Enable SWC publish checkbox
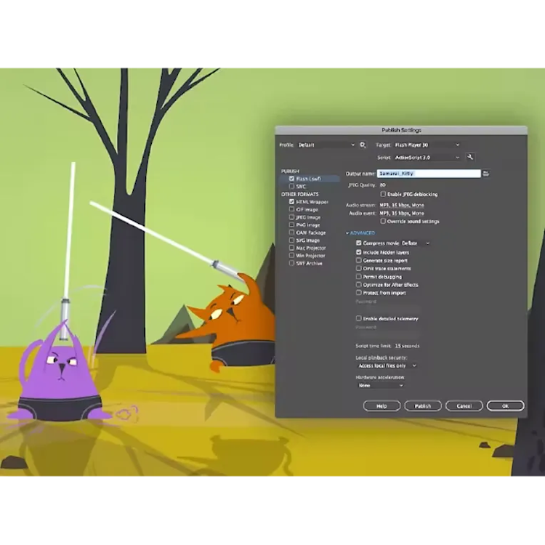 [291, 186]
